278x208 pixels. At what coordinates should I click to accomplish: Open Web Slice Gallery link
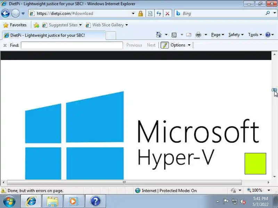107,25
